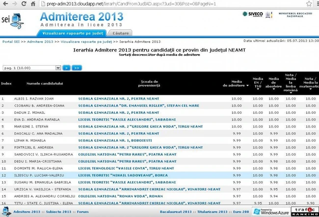The image size is (319, 217).
Task: Open Colegiul National Roman Voda link
Action: 120,196
